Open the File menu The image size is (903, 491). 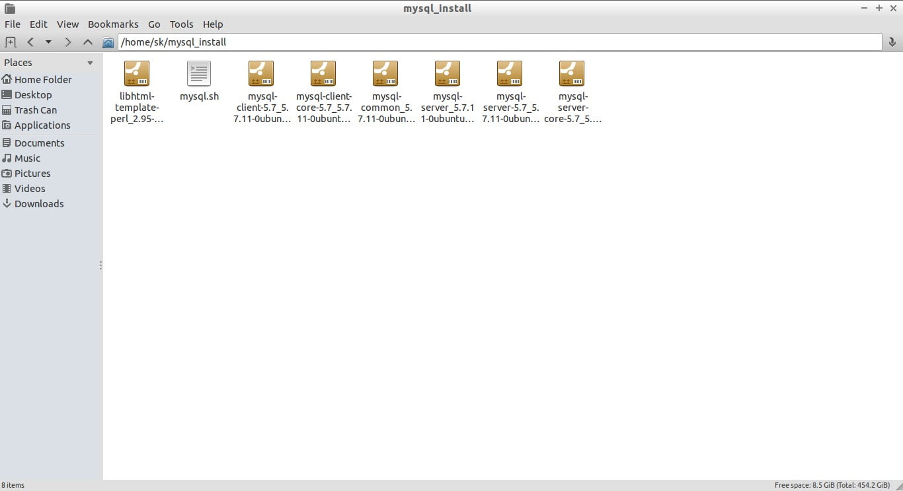point(13,24)
